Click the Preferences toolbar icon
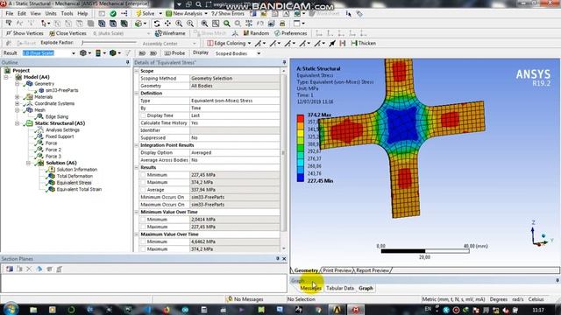561x315 pixels. (x=277, y=33)
